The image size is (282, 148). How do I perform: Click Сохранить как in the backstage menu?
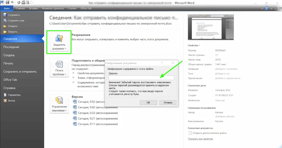(x=14, y=21)
